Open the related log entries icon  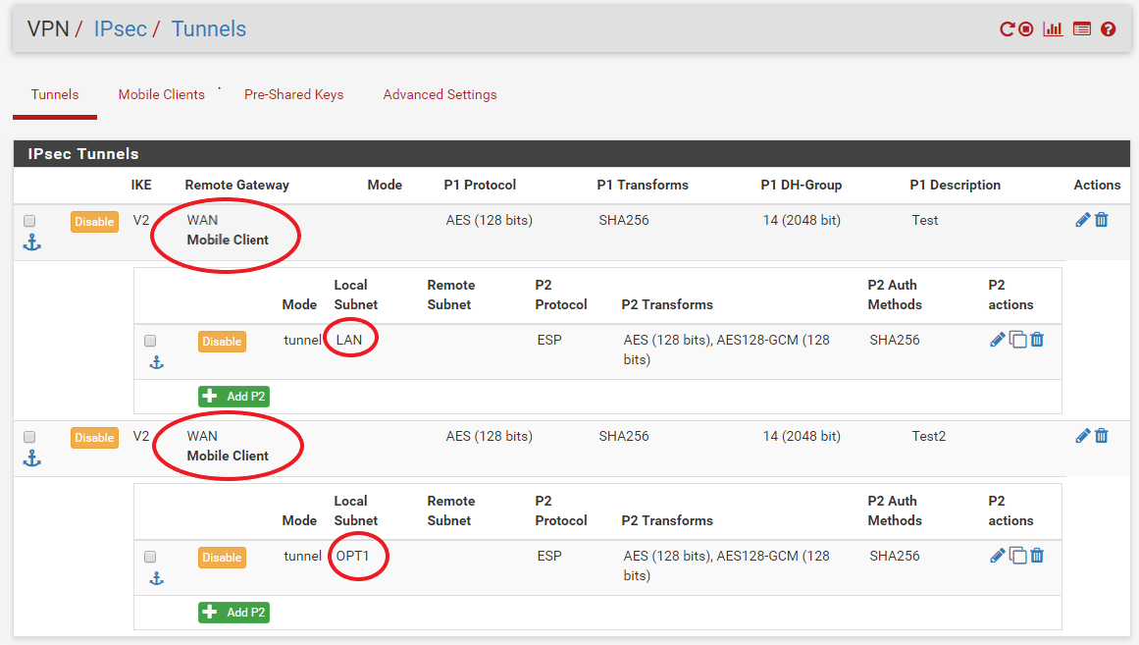click(1081, 29)
